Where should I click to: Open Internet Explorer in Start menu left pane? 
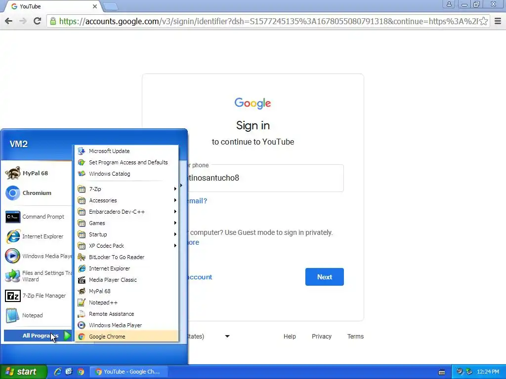[x=38, y=236]
